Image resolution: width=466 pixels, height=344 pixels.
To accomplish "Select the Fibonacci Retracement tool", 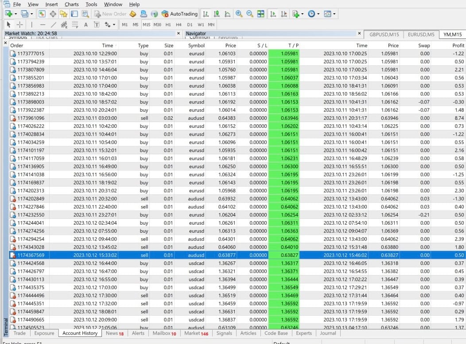I will 75,25.
